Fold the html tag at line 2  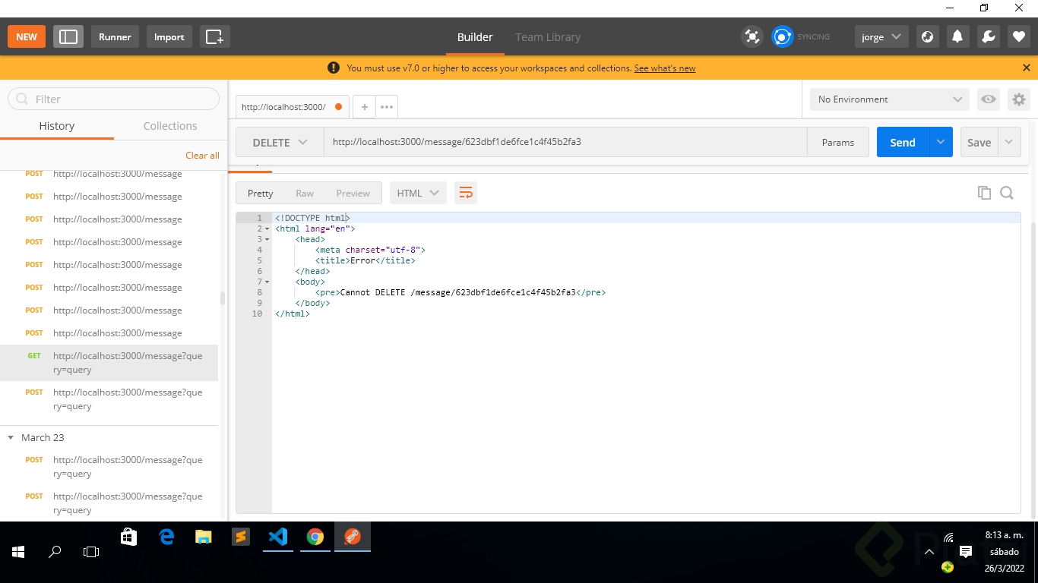click(x=267, y=228)
